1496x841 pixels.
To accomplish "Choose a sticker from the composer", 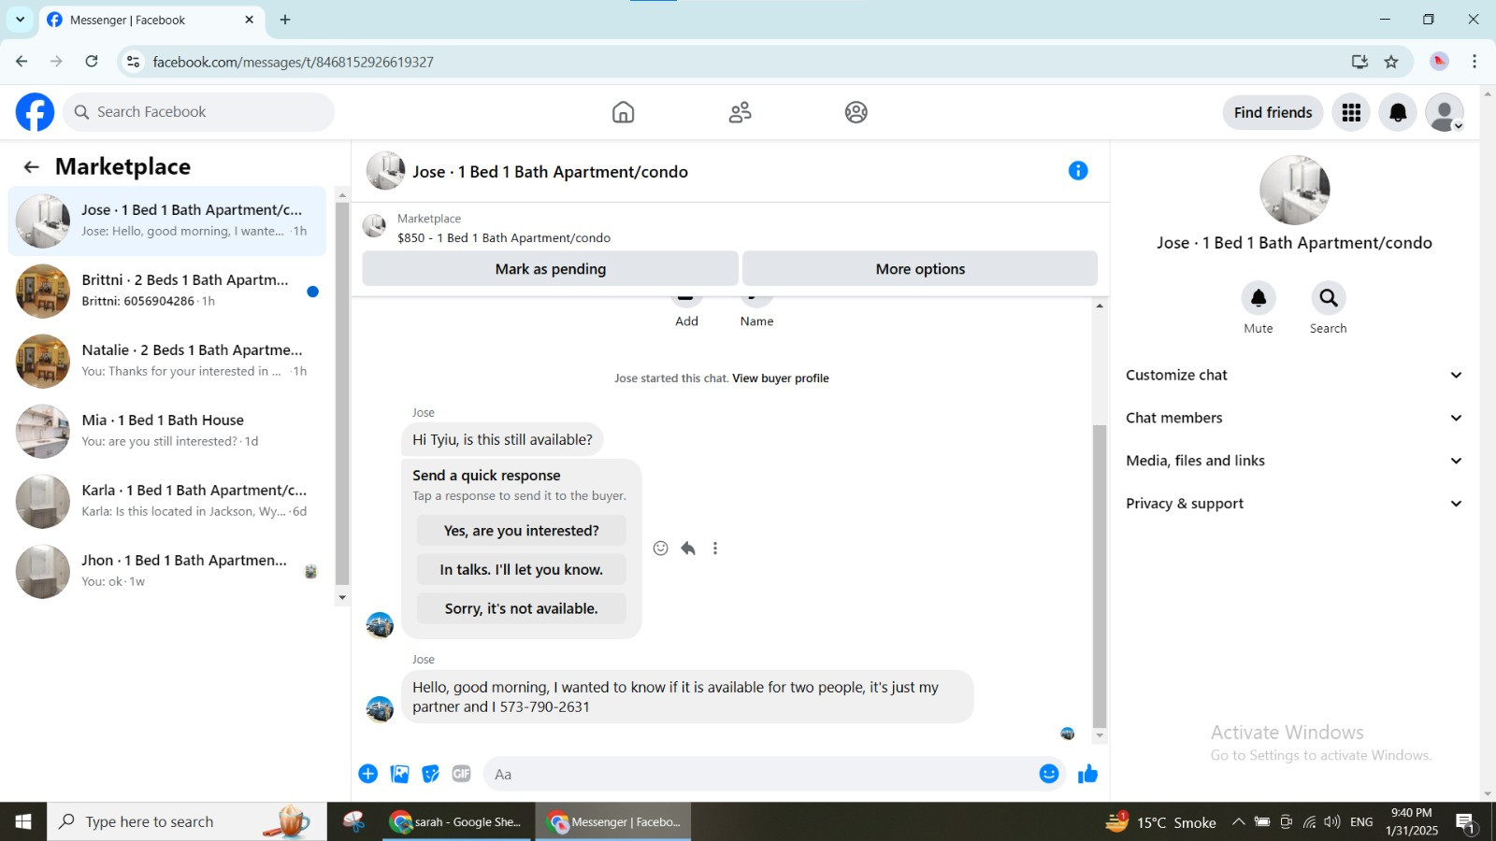I will click(430, 774).
